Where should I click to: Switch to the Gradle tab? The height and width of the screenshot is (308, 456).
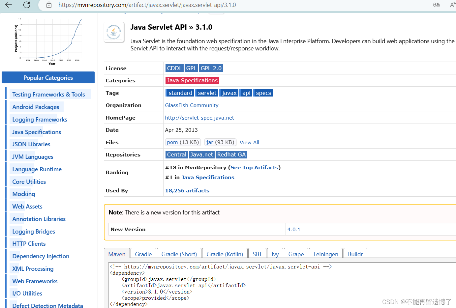(x=143, y=254)
